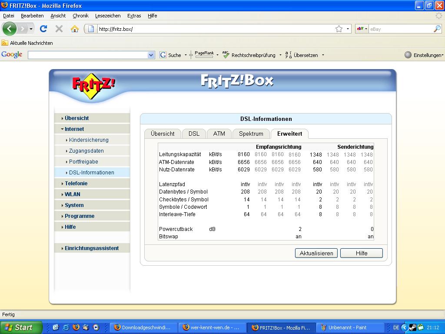The width and height of the screenshot is (445, 334).
Task: Switch to the wer-kennt-wen.de taskbar window
Action: coord(212,327)
